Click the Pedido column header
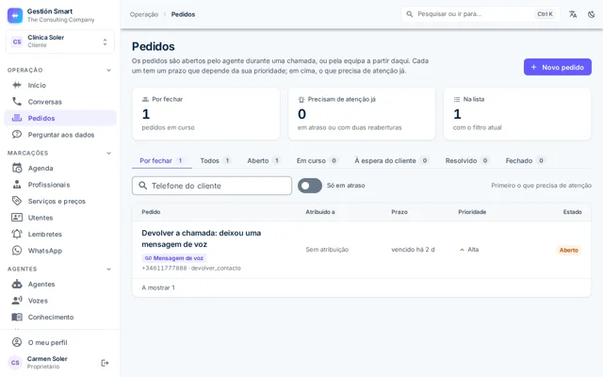This screenshot has height=377, width=603. pos(151,212)
